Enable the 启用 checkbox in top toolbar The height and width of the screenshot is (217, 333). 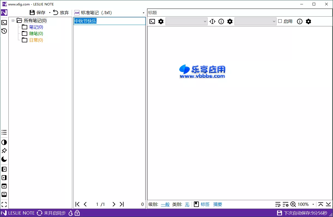pos(280,21)
